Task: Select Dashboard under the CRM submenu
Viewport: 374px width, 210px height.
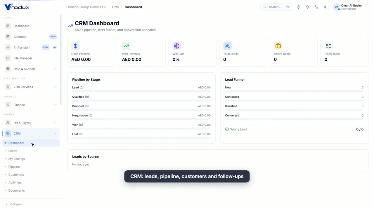Action: [x=31, y=143]
